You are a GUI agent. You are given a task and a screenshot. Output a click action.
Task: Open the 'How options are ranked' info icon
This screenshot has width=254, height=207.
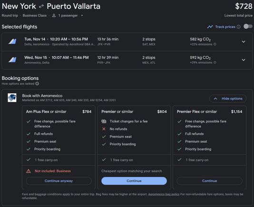click(37, 84)
